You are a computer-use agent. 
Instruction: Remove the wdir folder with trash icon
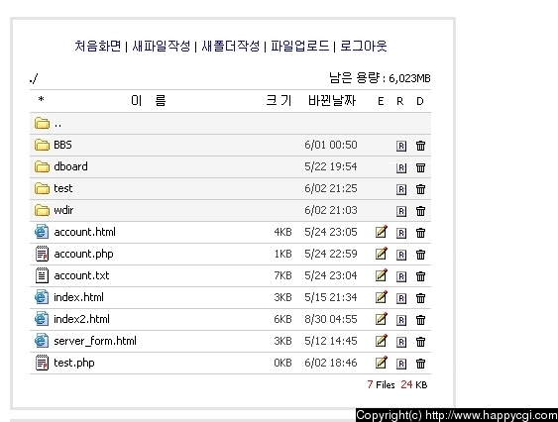tap(420, 211)
